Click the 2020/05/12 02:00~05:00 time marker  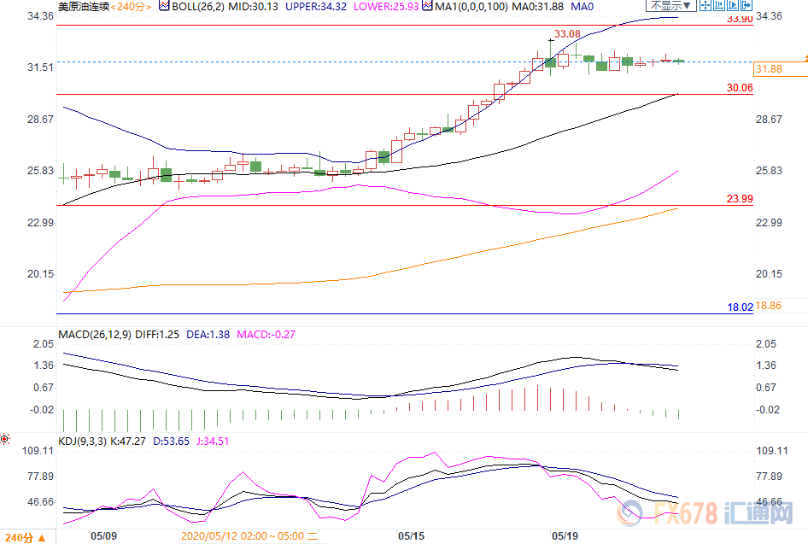point(243,537)
